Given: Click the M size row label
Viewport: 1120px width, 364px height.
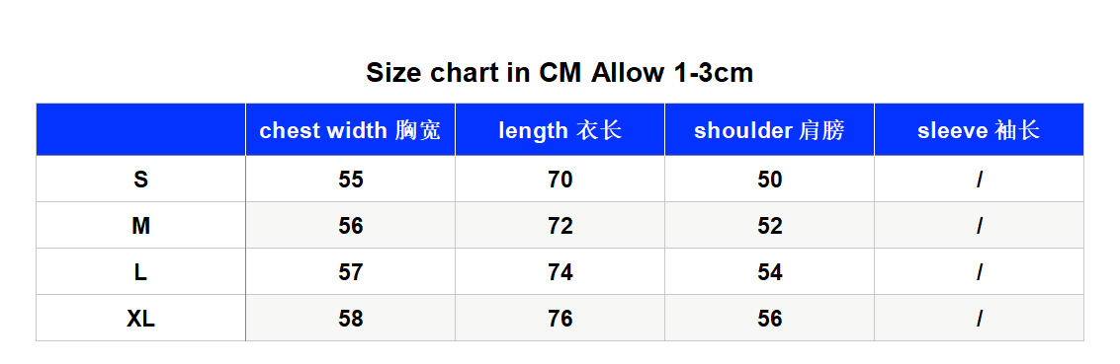Looking at the screenshot, I should 140,226.
